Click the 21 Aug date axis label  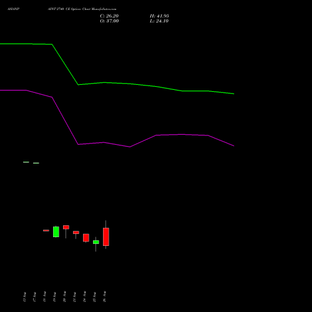coord(74,297)
